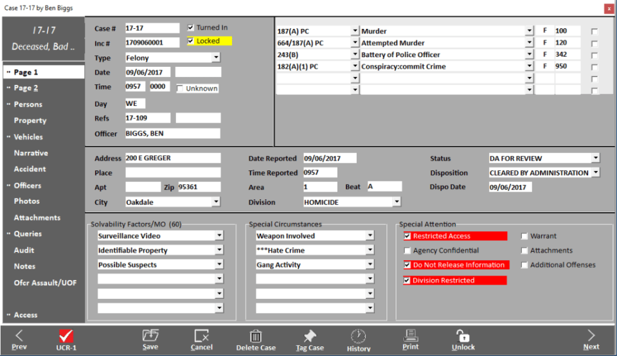The image size is (617, 356).
Task: Expand the Disposition dropdown
Action: [x=596, y=173]
